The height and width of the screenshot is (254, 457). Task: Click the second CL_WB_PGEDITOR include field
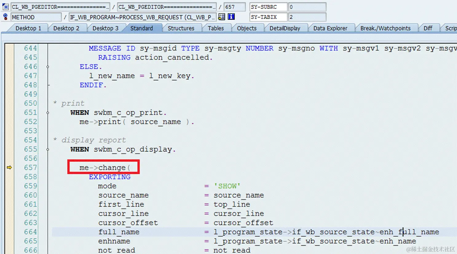167,7
